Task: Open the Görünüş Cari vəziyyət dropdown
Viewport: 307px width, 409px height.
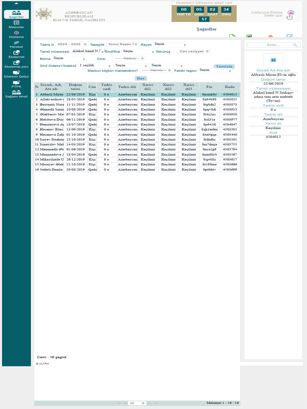Action: pyautogui.click(x=194, y=52)
